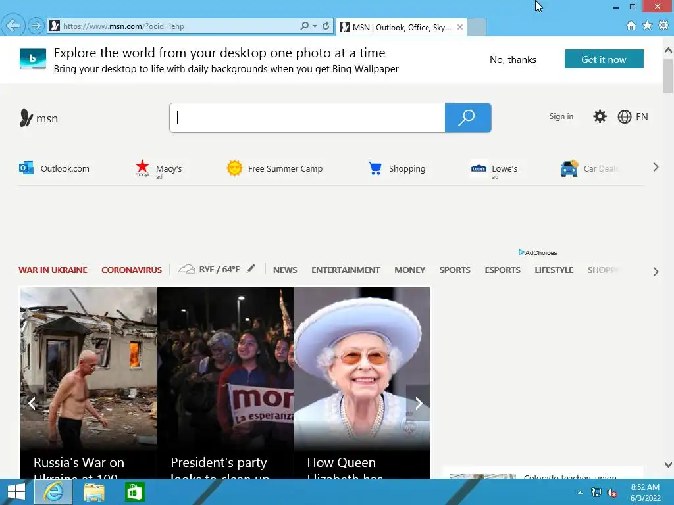Open a new blank tab

click(477, 27)
